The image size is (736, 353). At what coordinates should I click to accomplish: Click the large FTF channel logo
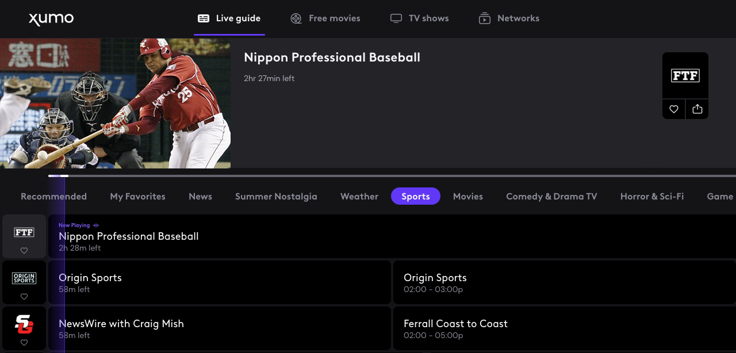pyautogui.click(x=685, y=75)
